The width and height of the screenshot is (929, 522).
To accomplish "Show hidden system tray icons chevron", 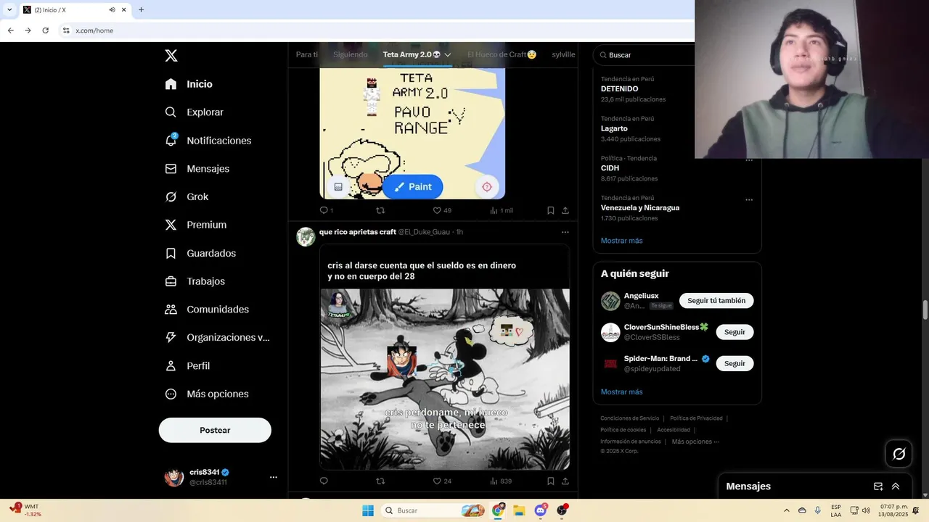I will point(787,510).
